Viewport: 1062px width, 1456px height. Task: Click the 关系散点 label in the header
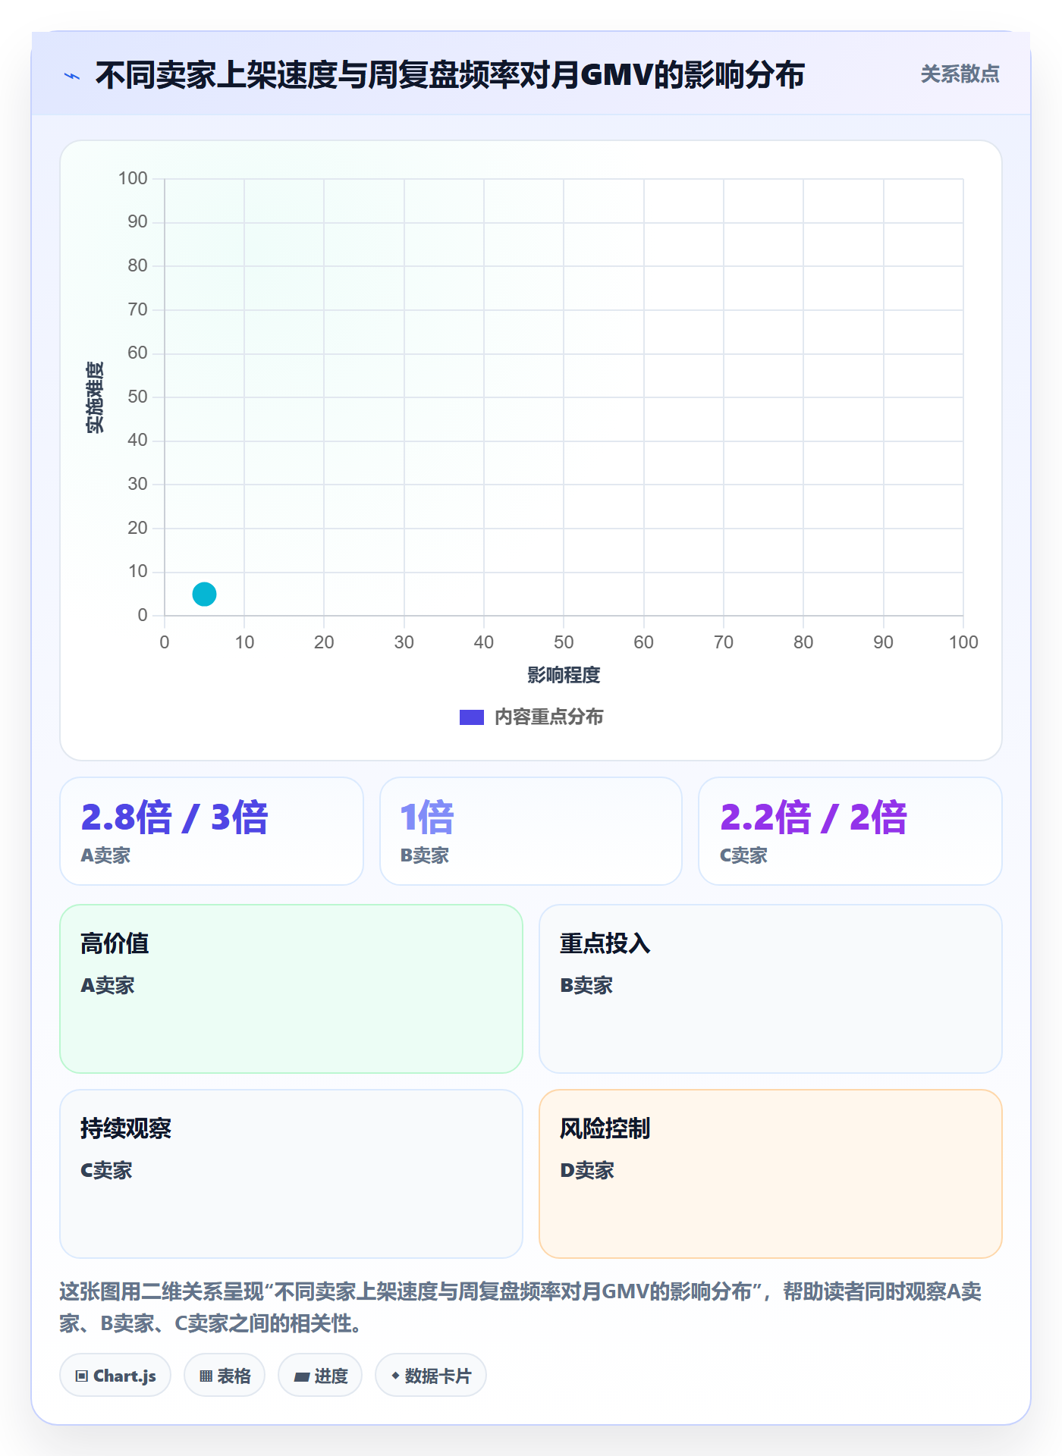pos(960,74)
